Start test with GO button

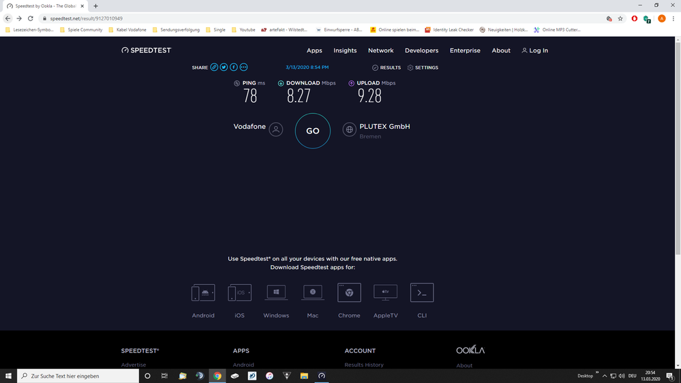pyautogui.click(x=313, y=131)
